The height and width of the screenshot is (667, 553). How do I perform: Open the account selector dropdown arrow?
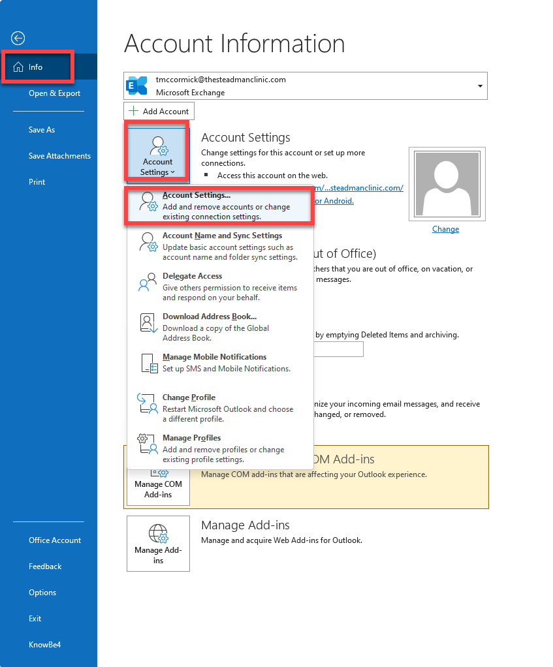coord(480,86)
